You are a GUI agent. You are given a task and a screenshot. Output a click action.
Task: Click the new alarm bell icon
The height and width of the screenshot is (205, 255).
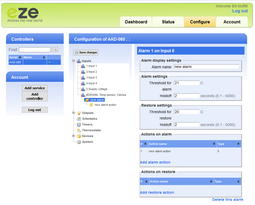[87, 100]
